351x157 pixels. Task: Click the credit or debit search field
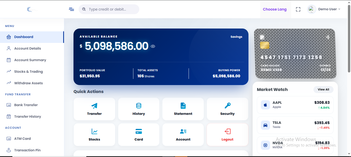(109, 9)
